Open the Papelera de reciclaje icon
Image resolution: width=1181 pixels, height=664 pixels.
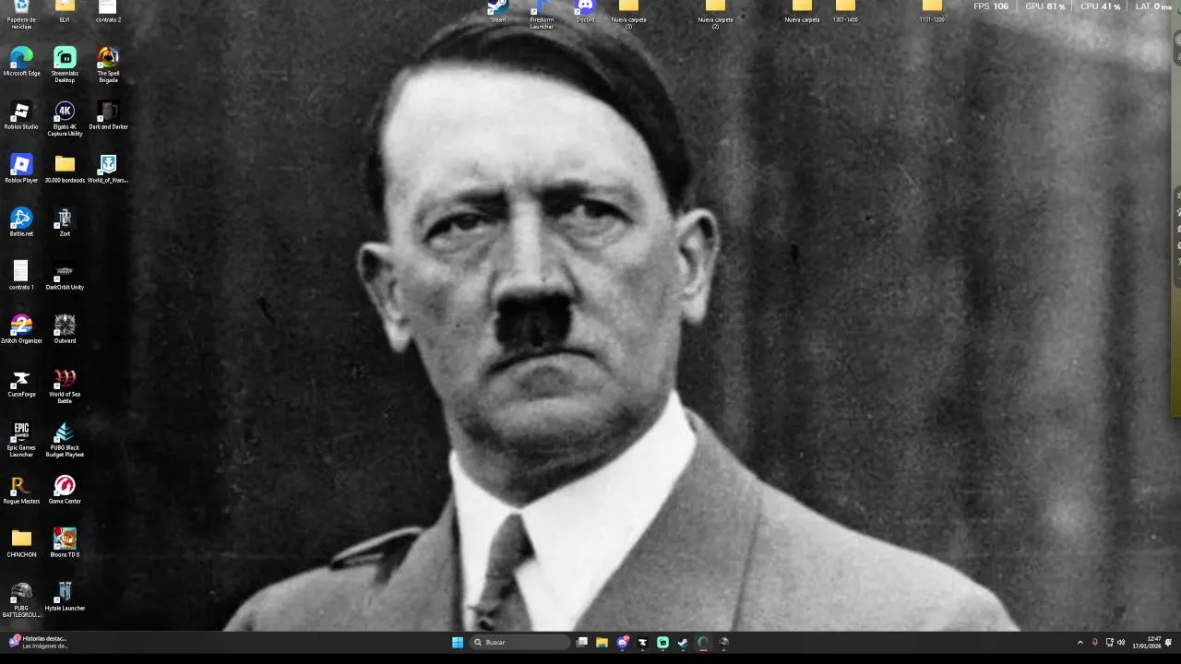(21, 13)
